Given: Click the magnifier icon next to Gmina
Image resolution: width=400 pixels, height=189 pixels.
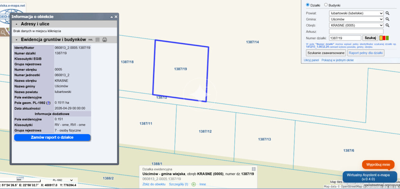Looking at the screenshot, I should click(x=387, y=19).
